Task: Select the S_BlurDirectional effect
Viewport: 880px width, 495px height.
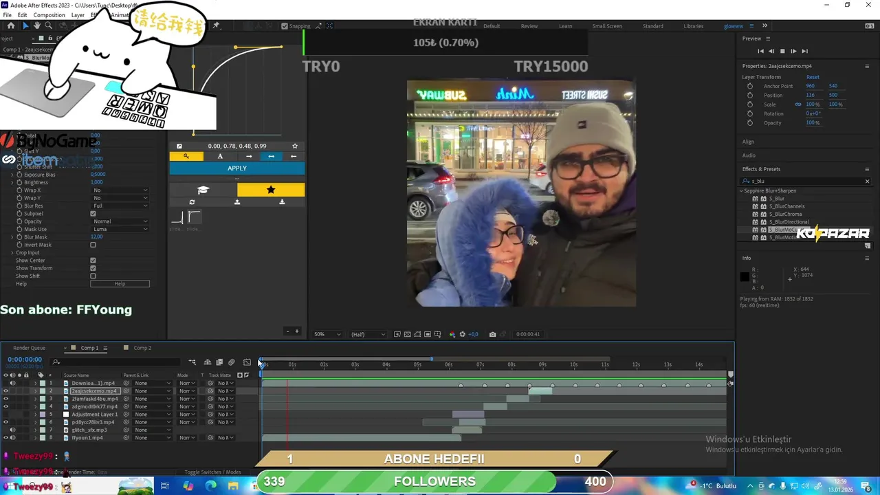Action: 789,222
